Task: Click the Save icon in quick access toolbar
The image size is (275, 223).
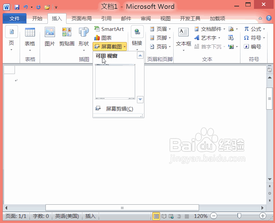Action: coord(17,7)
